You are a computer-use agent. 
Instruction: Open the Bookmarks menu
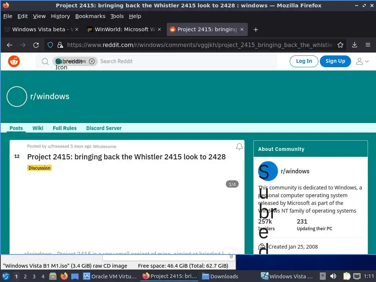[x=90, y=16]
